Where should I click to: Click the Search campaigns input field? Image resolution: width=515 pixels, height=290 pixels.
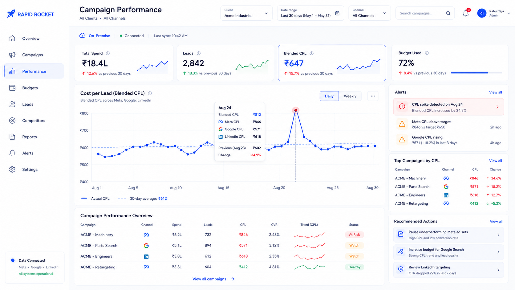pos(425,13)
